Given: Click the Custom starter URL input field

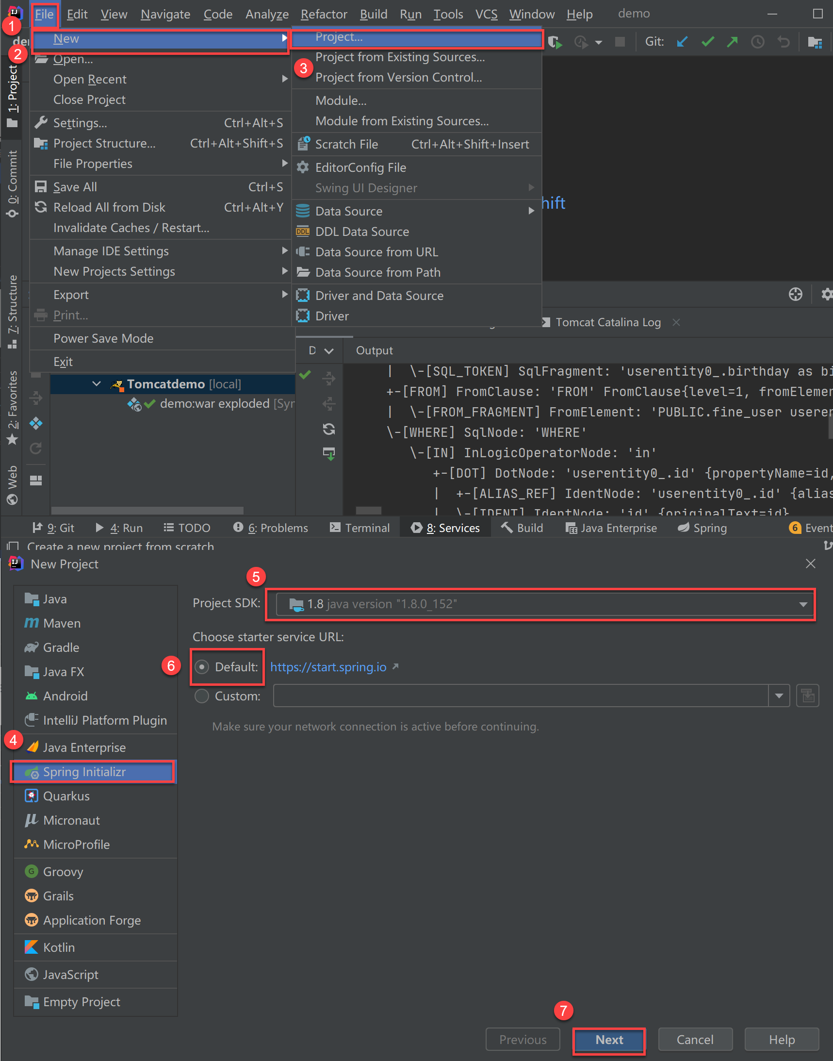Looking at the screenshot, I should coord(521,696).
